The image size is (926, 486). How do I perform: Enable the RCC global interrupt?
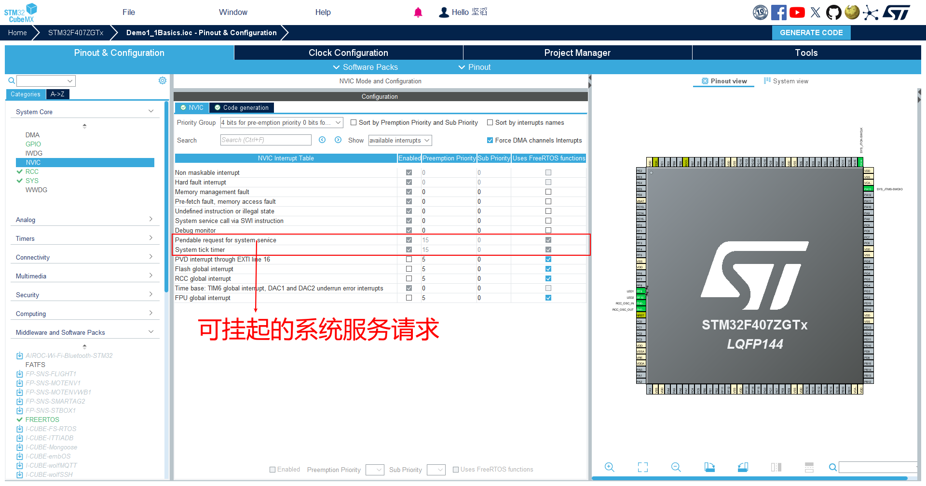point(409,278)
